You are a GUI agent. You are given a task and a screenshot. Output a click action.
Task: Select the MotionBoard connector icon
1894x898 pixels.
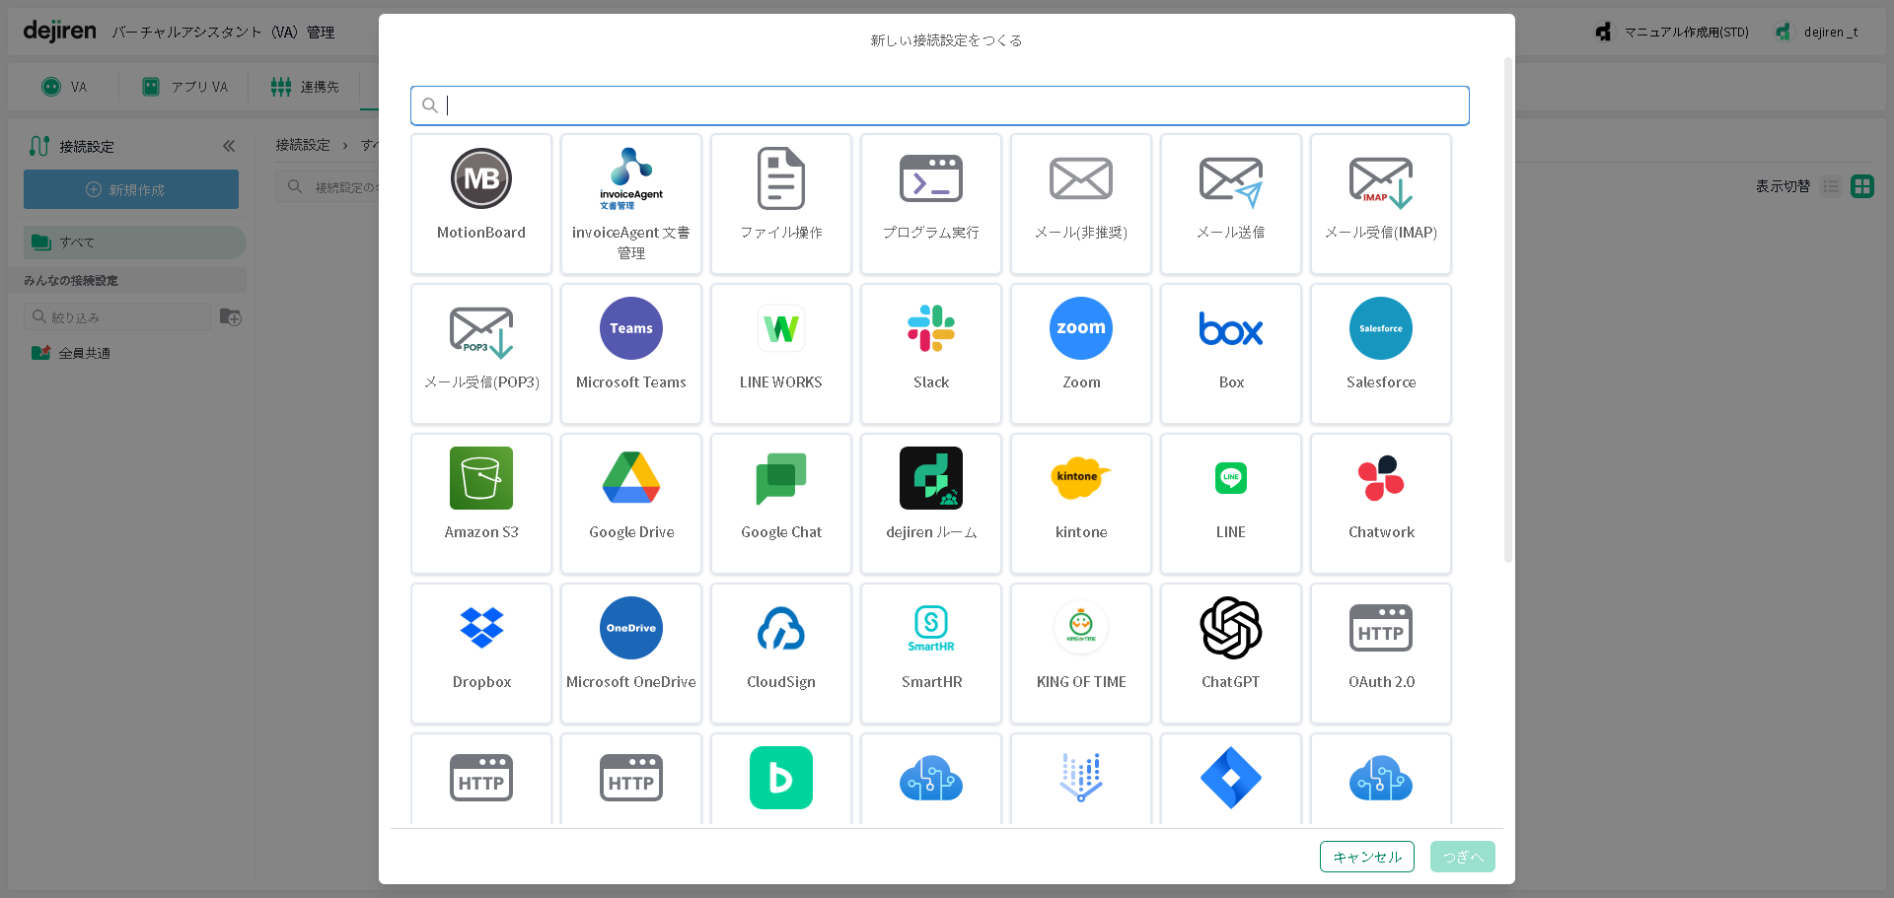481,179
